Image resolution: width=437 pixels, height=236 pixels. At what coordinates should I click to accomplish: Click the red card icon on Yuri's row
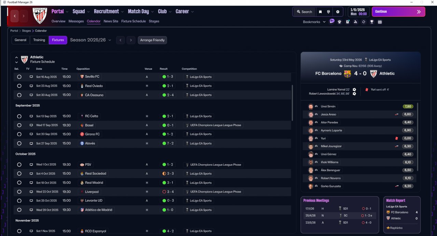coord(397,138)
